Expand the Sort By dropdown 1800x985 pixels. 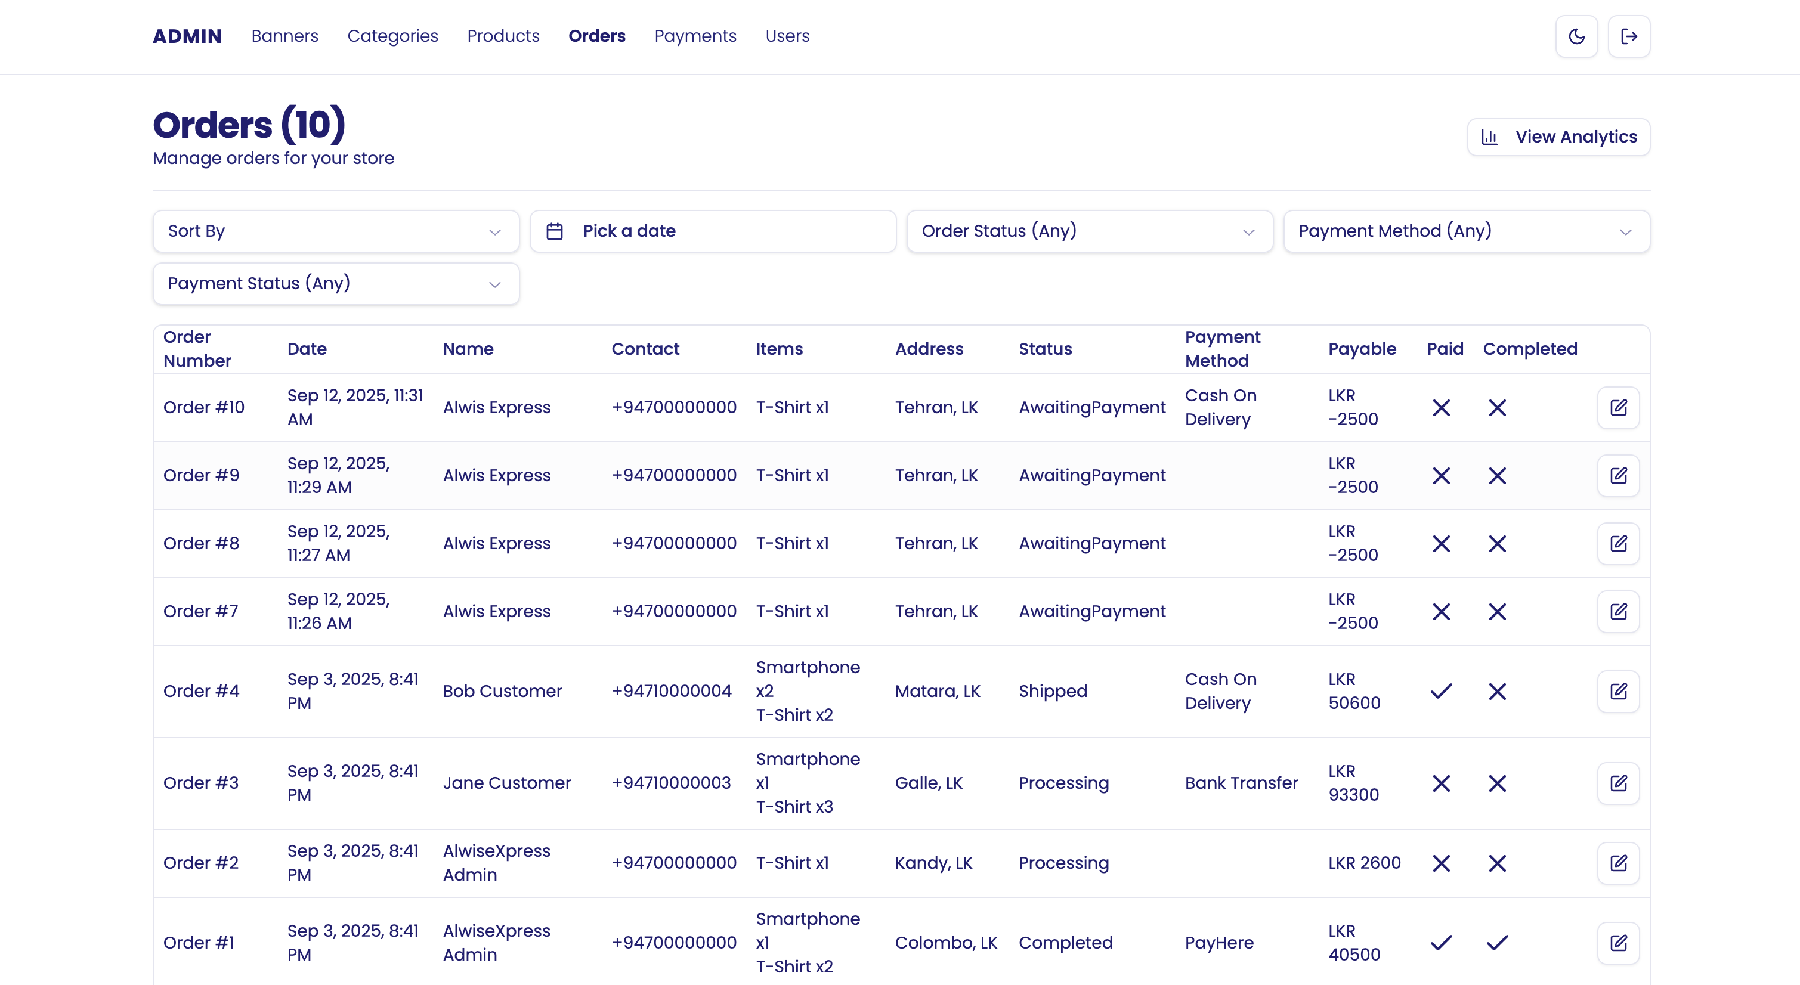335,231
